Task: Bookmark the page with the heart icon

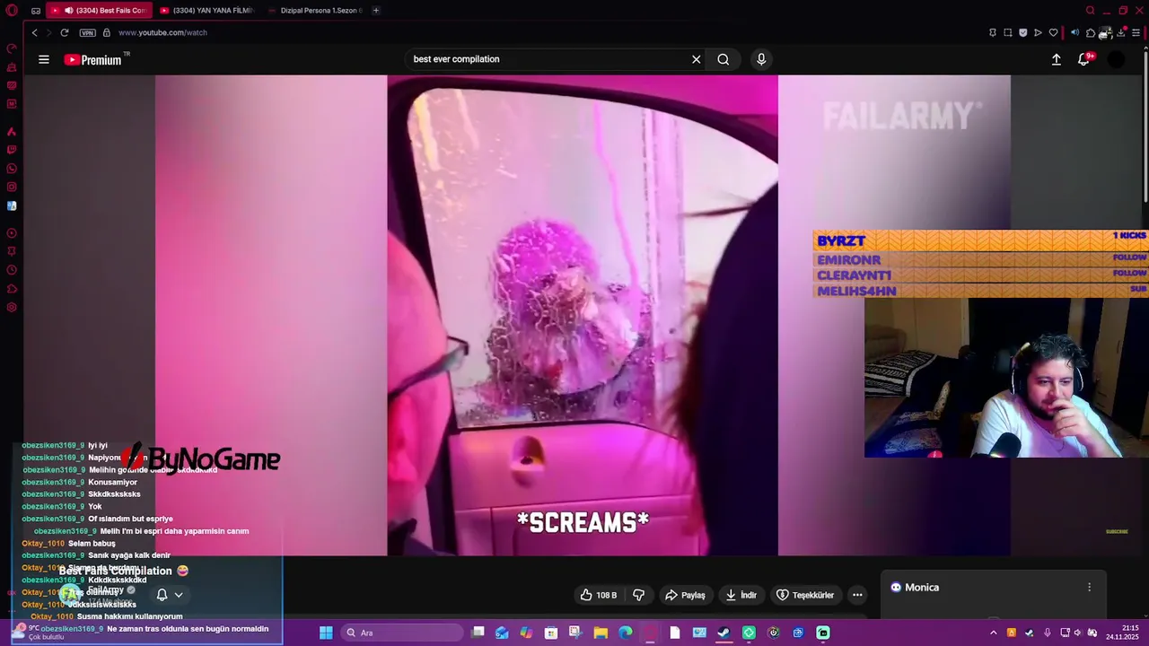Action: [1053, 32]
